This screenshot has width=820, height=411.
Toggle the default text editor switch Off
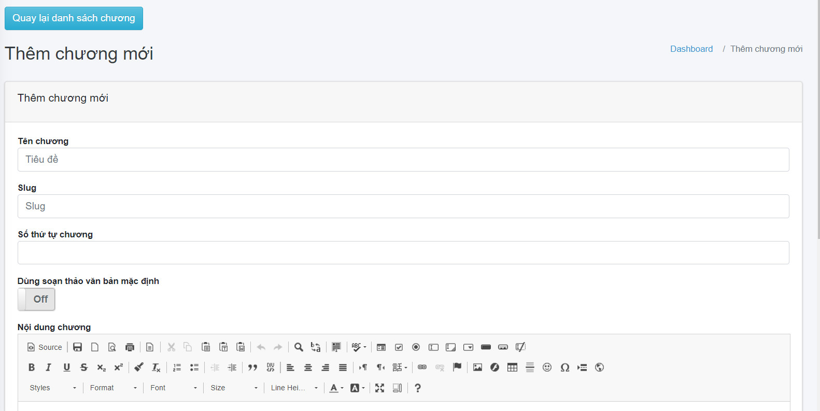pyautogui.click(x=36, y=300)
